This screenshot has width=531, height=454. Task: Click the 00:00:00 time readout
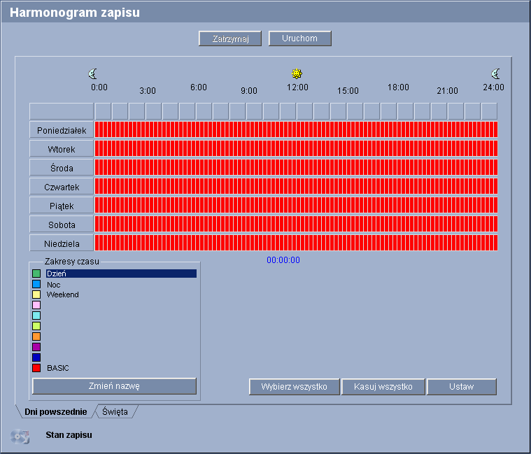tap(283, 260)
